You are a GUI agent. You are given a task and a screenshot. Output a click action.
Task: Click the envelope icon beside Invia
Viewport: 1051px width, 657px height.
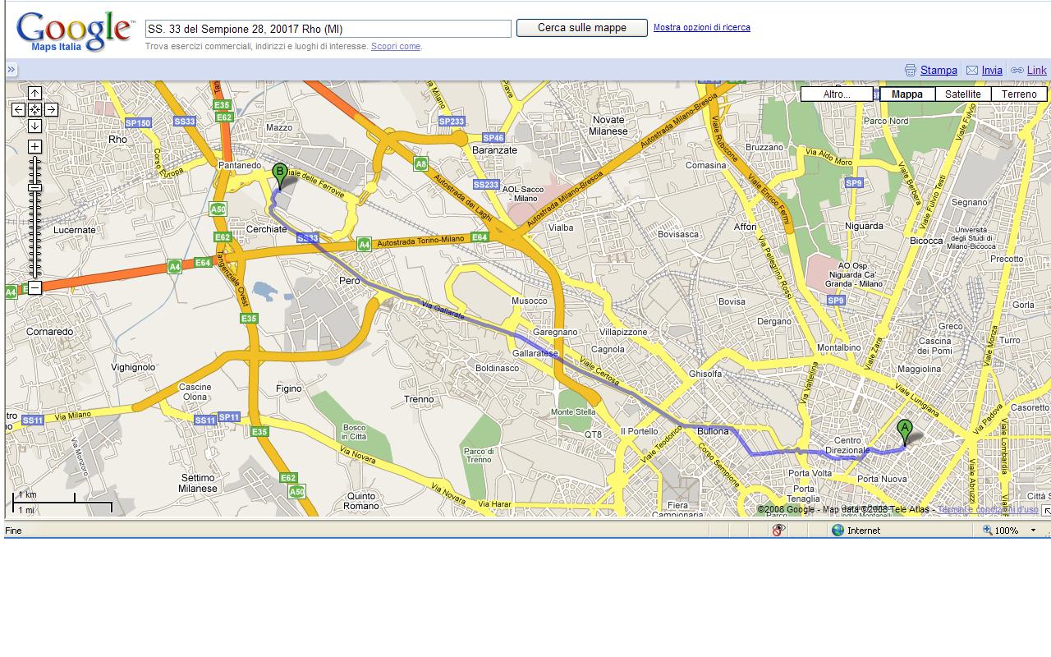(x=972, y=71)
